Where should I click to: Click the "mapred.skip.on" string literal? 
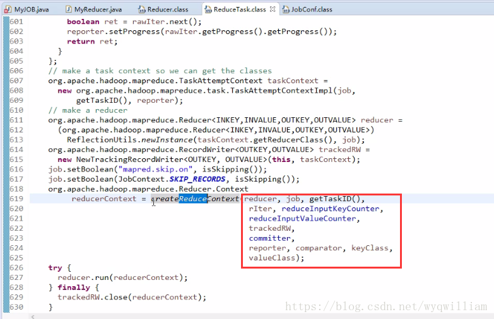pyautogui.click(x=155, y=170)
